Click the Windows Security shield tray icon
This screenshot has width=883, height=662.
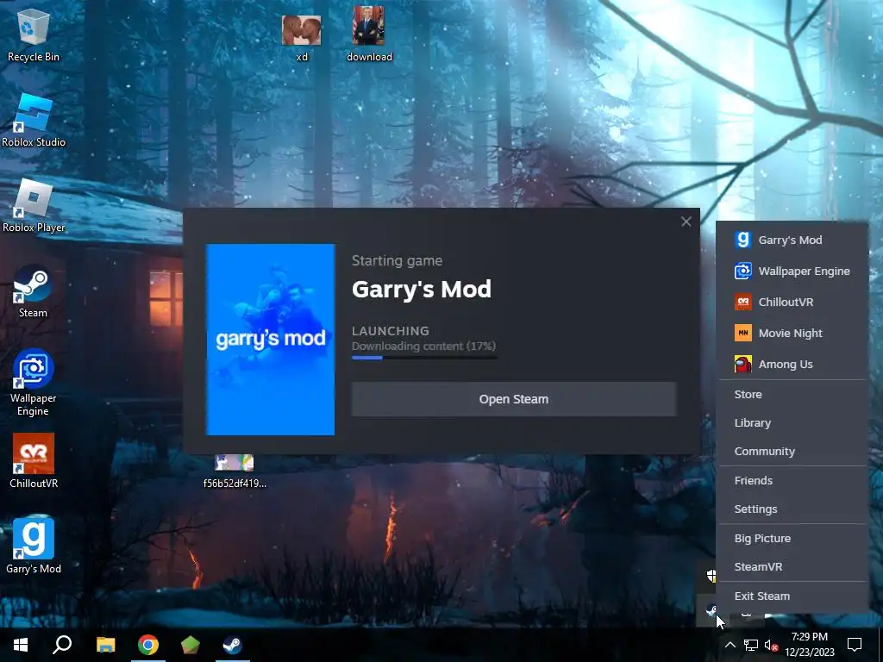pyautogui.click(x=711, y=575)
